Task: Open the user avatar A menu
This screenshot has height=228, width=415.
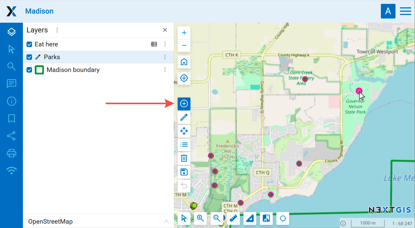Action: 388,11
